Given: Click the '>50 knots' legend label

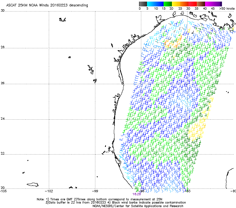Looking at the screenshot, I should (x=227, y=8).
